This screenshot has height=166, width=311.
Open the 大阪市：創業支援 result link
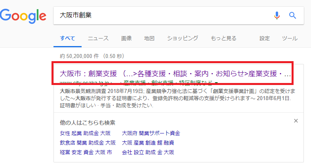point(175,73)
